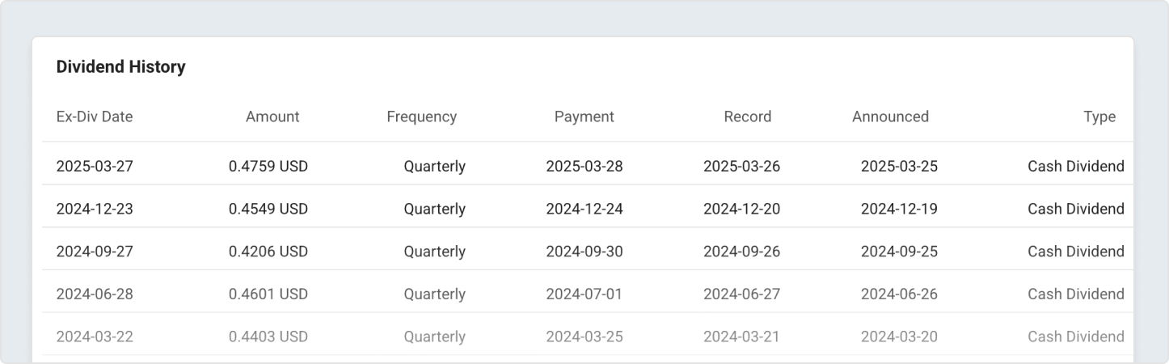Select the 2025-03-27 ex-div date row

(95, 167)
